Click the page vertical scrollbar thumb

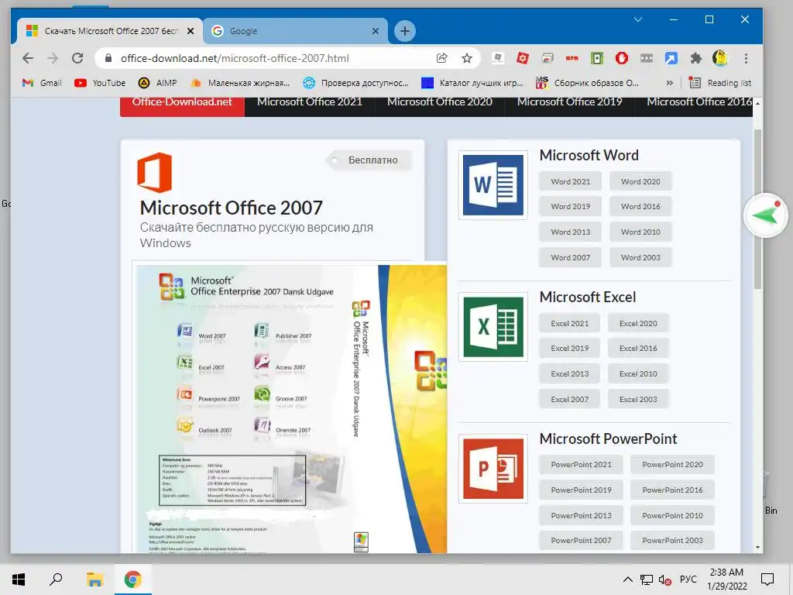[757, 209]
